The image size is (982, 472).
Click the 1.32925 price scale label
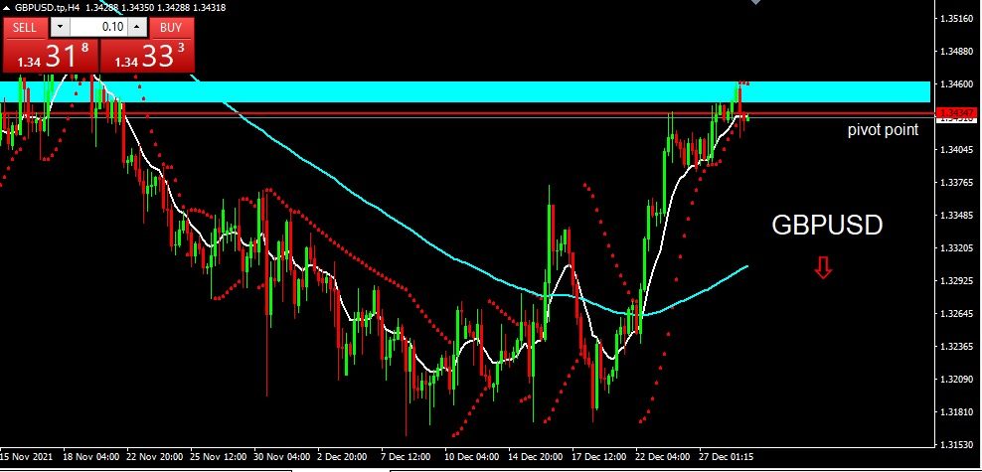point(956,280)
